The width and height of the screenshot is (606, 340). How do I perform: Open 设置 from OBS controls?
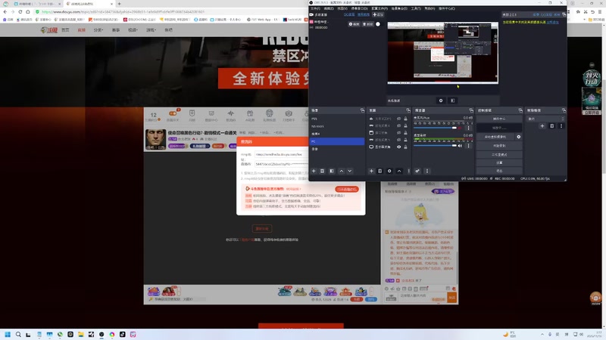[499, 162]
